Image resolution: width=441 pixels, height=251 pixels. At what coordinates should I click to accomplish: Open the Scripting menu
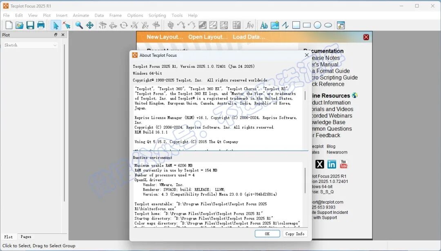[157, 16]
